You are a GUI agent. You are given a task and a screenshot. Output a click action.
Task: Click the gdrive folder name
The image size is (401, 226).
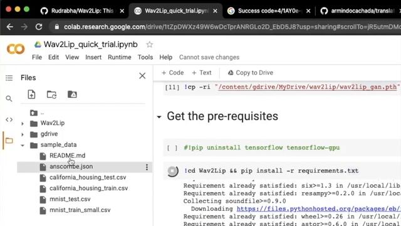tap(49, 134)
